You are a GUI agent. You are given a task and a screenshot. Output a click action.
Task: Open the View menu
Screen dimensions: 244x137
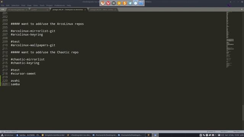[x=29, y=5]
